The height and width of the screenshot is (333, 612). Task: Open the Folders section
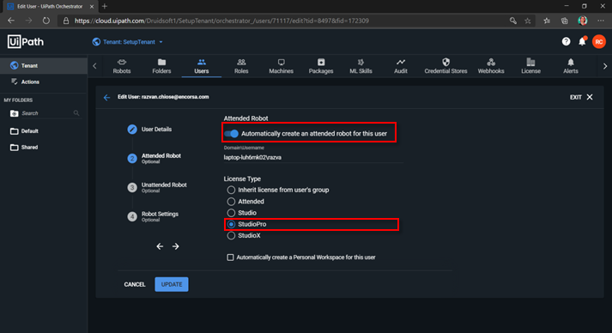(161, 66)
